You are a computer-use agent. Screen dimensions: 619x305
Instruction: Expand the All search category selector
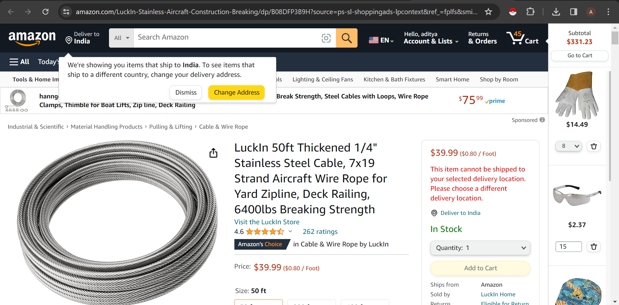[121, 38]
